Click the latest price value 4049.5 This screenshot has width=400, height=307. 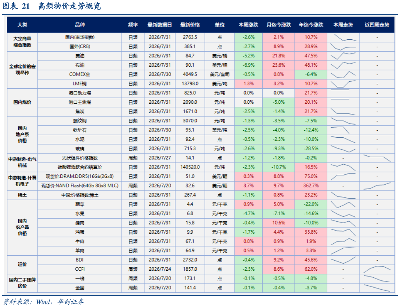[x=190, y=75]
